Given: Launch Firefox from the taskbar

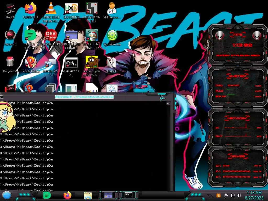Looking at the screenshot, I should (x=68, y=195).
